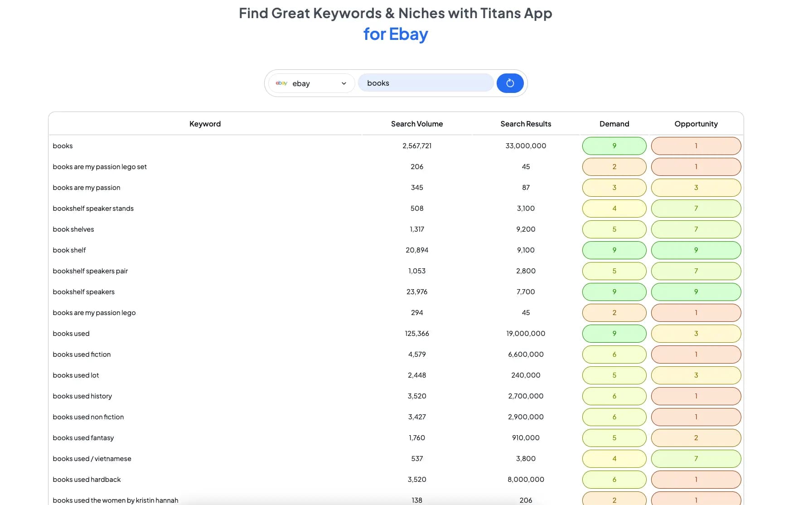Click search results 8,000,000
The height and width of the screenshot is (505, 793).
(x=526, y=479)
